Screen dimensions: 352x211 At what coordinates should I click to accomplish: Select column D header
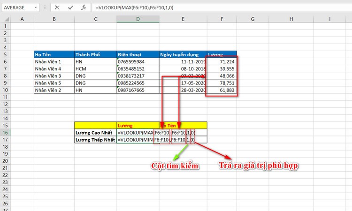point(138,19)
